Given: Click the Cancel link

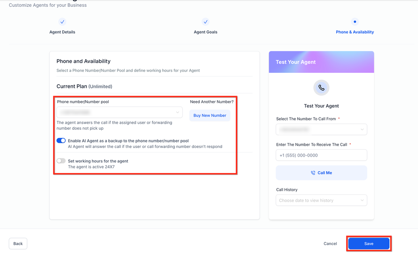Looking at the screenshot, I should point(330,244).
